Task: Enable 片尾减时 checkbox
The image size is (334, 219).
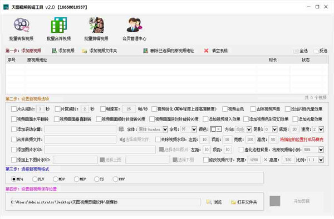Action: pyautogui.click(x=57, y=109)
